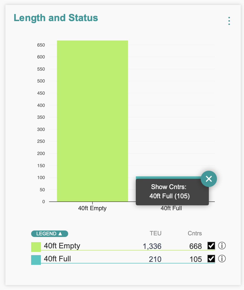Image resolution: width=244 pixels, height=290 pixels.
Task: Click the 40ft Empty legend label
Action: point(62,246)
